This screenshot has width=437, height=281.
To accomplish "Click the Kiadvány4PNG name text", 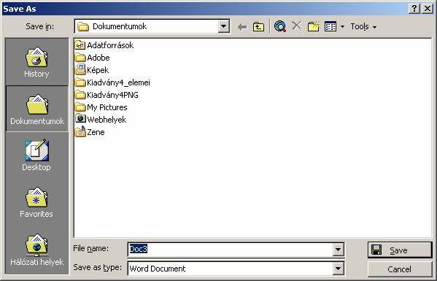I will click(x=112, y=95).
